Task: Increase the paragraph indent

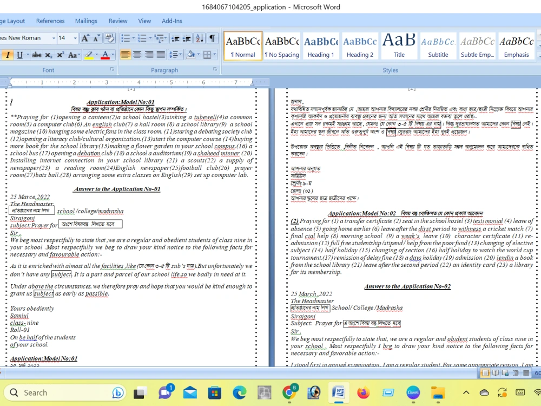Action: pyautogui.click(x=187, y=38)
